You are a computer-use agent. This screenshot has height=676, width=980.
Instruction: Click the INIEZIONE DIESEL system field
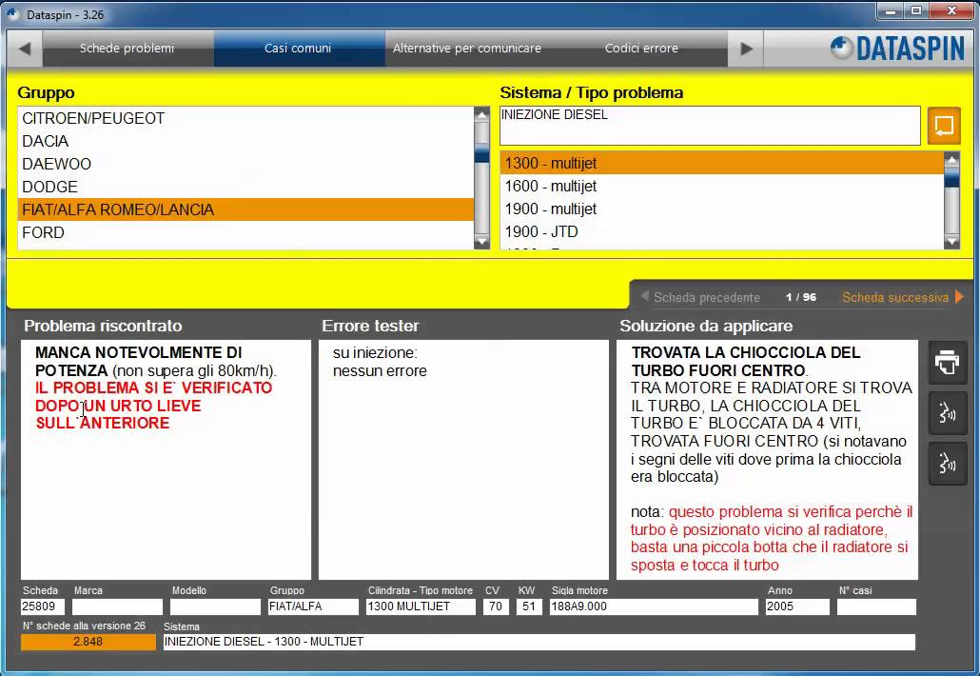(710, 126)
